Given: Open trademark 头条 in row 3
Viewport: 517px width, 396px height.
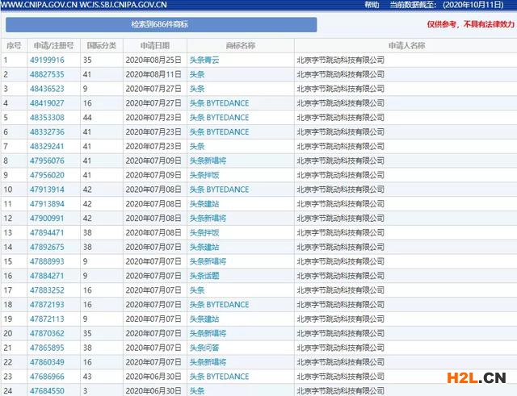Looking at the screenshot, I should pos(197,89).
